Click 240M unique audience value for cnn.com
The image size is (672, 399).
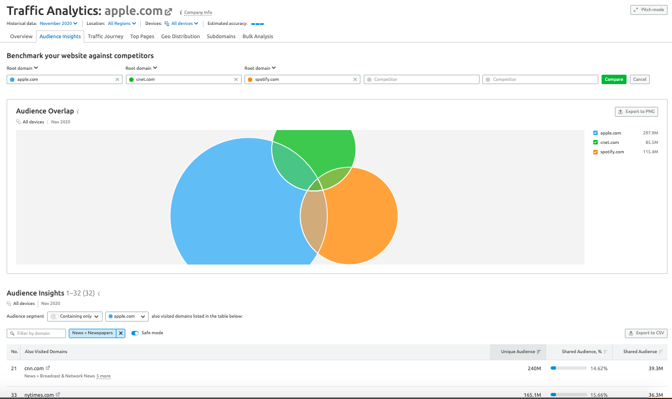(535, 368)
